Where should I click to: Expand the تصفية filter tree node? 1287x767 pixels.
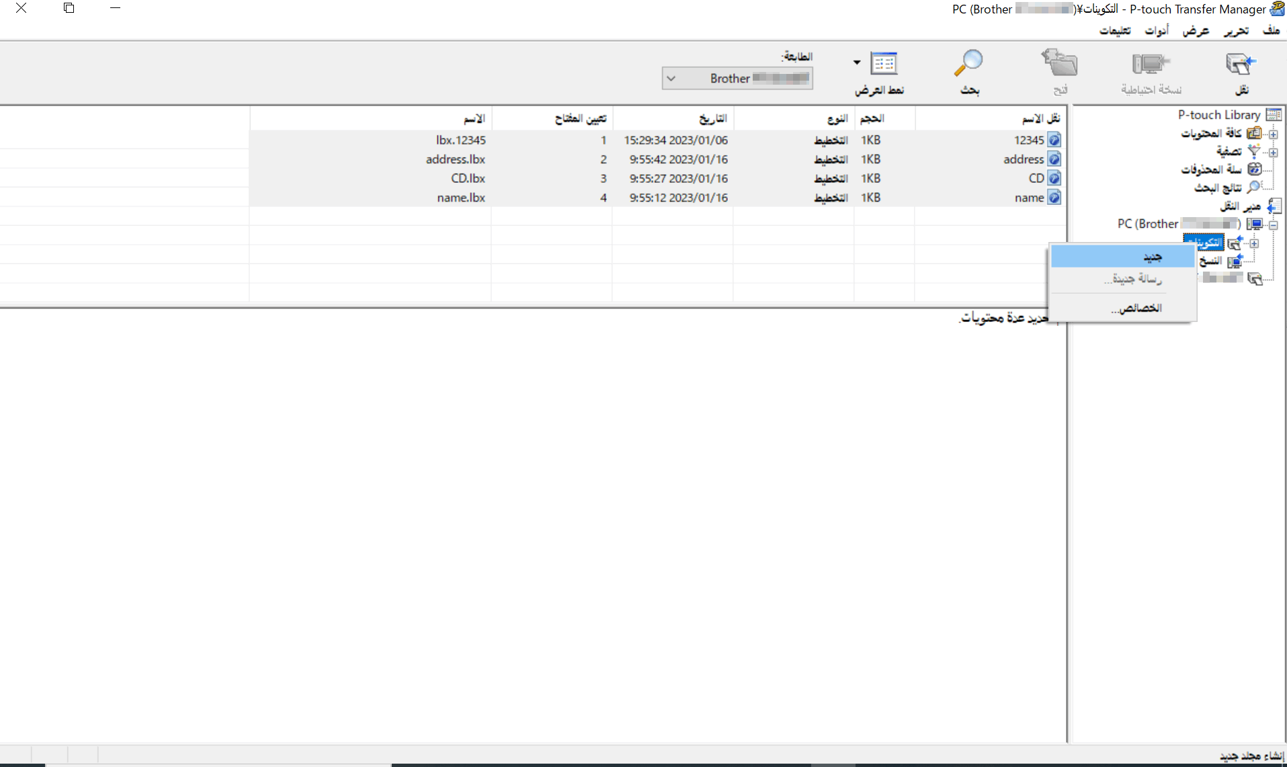(1273, 152)
